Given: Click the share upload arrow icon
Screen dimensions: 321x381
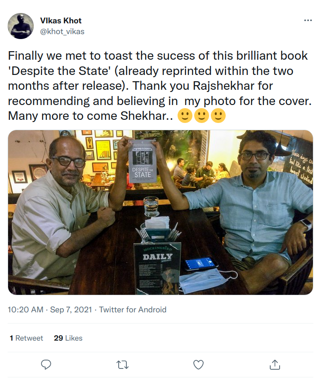Looking at the screenshot, I should click(275, 364).
